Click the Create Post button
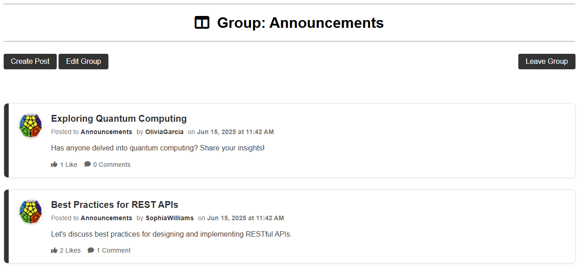The height and width of the screenshot is (269, 581). [x=30, y=61]
